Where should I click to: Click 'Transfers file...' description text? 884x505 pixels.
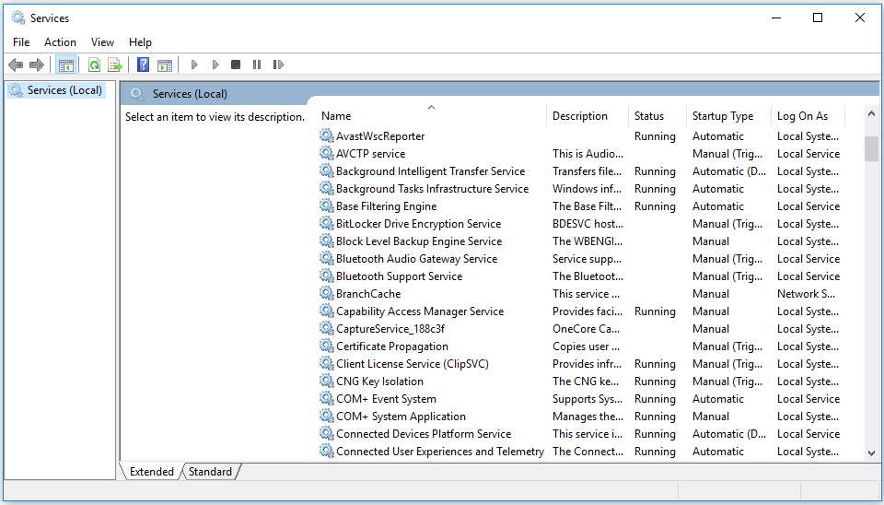587,171
